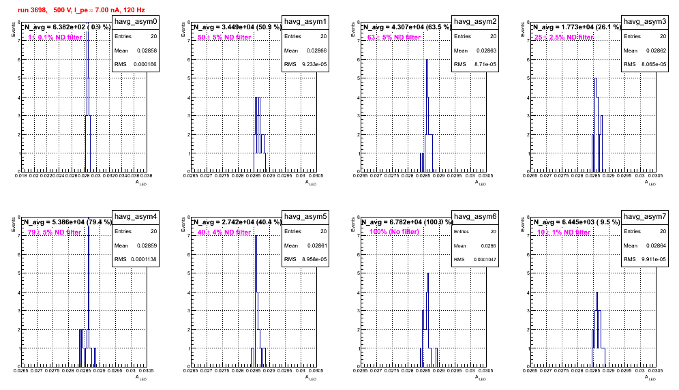Click the Entries row in havg_asym0 box
This screenshot has width=679, height=390.
click(x=136, y=36)
